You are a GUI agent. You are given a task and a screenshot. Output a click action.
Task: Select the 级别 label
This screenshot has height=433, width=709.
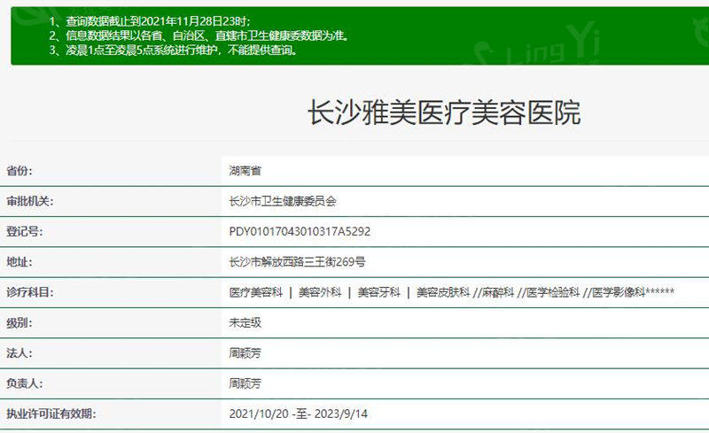point(19,322)
